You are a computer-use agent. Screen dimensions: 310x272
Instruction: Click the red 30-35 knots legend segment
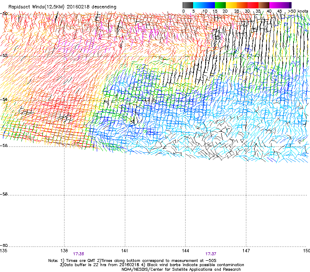[253, 5]
